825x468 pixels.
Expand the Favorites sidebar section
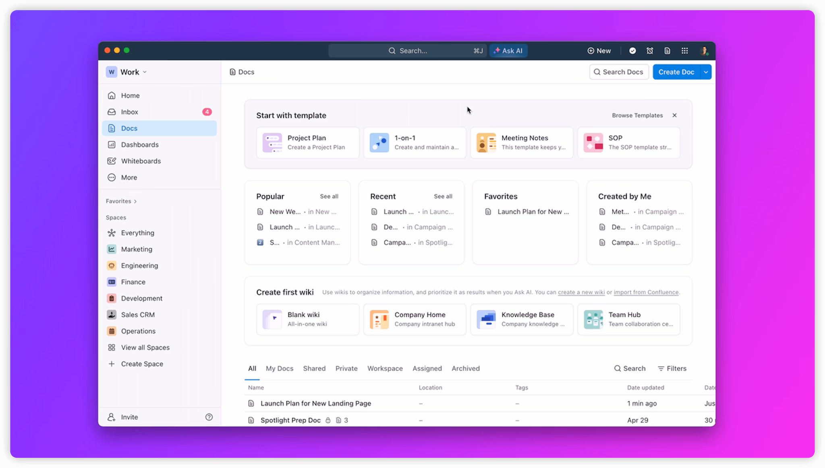click(121, 201)
